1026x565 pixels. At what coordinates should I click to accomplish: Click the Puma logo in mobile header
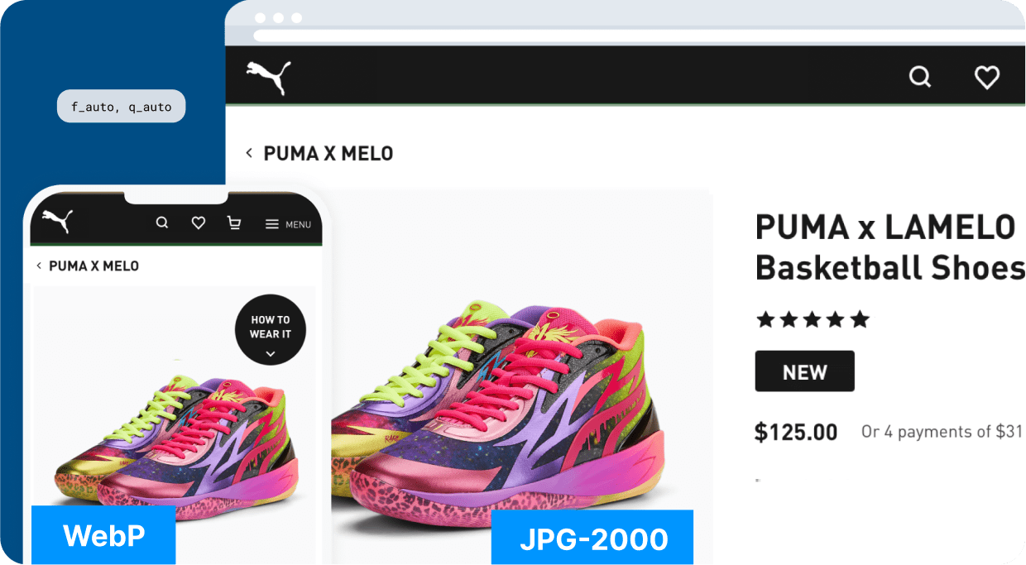pyautogui.click(x=58, y=222)
